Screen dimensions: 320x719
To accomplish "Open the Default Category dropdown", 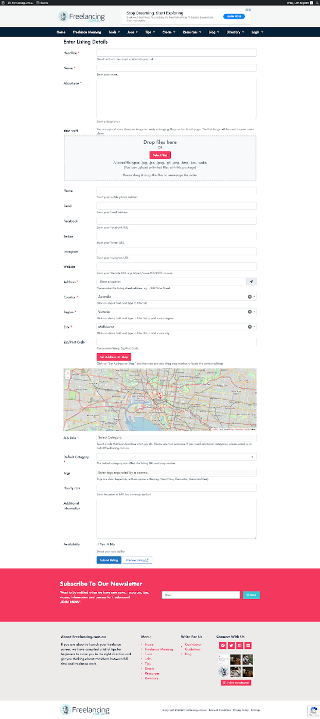I will point(176,457).
